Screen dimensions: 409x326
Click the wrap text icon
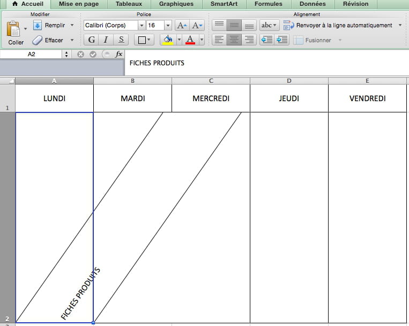[289, 25]
